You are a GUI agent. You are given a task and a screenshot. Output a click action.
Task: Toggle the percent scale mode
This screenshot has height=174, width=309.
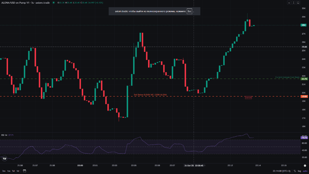295,171
